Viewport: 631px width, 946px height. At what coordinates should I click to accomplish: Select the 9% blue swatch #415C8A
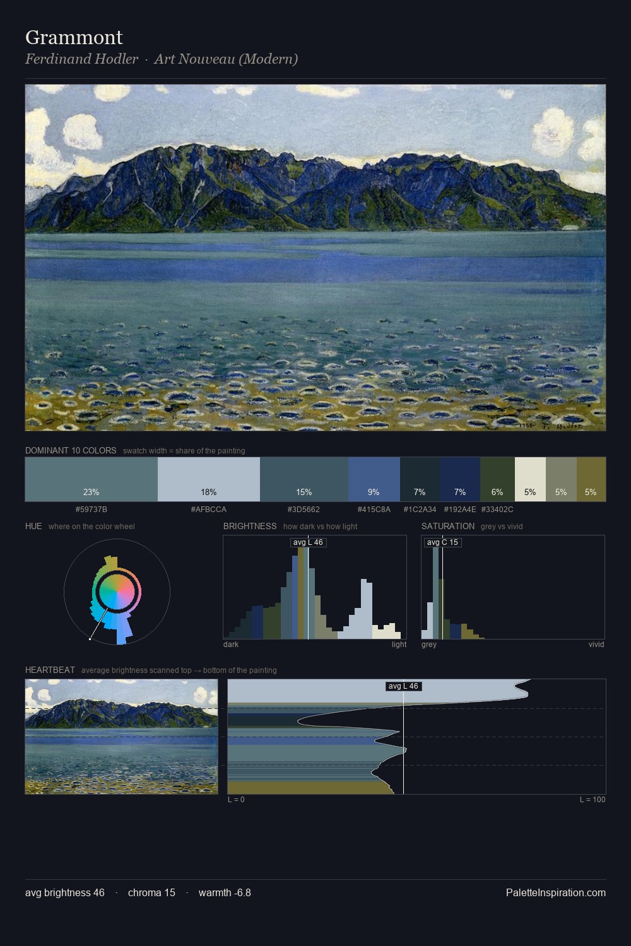[x=374, y=479]
